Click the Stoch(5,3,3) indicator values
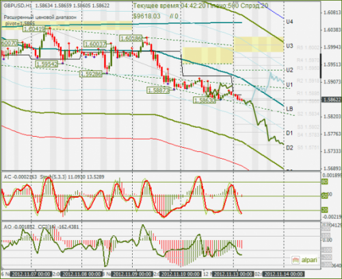Screen dimensions: 342x279 click(72, 177)
